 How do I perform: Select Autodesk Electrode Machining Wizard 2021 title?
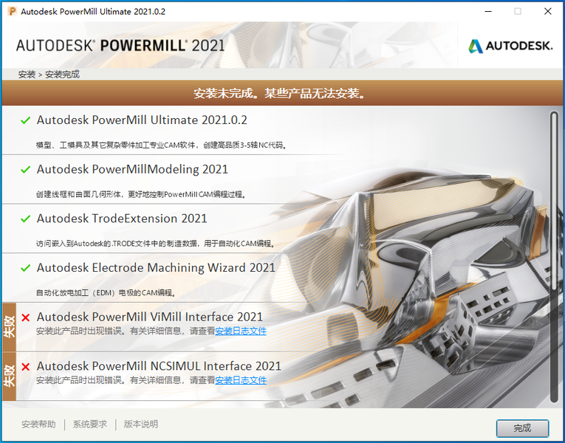click(x=156, y=267)
